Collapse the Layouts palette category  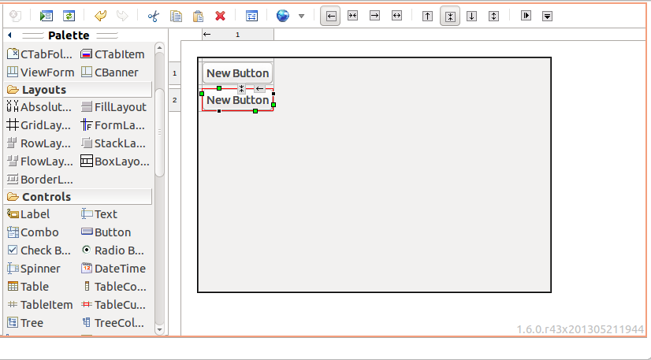tap(78, 90)
